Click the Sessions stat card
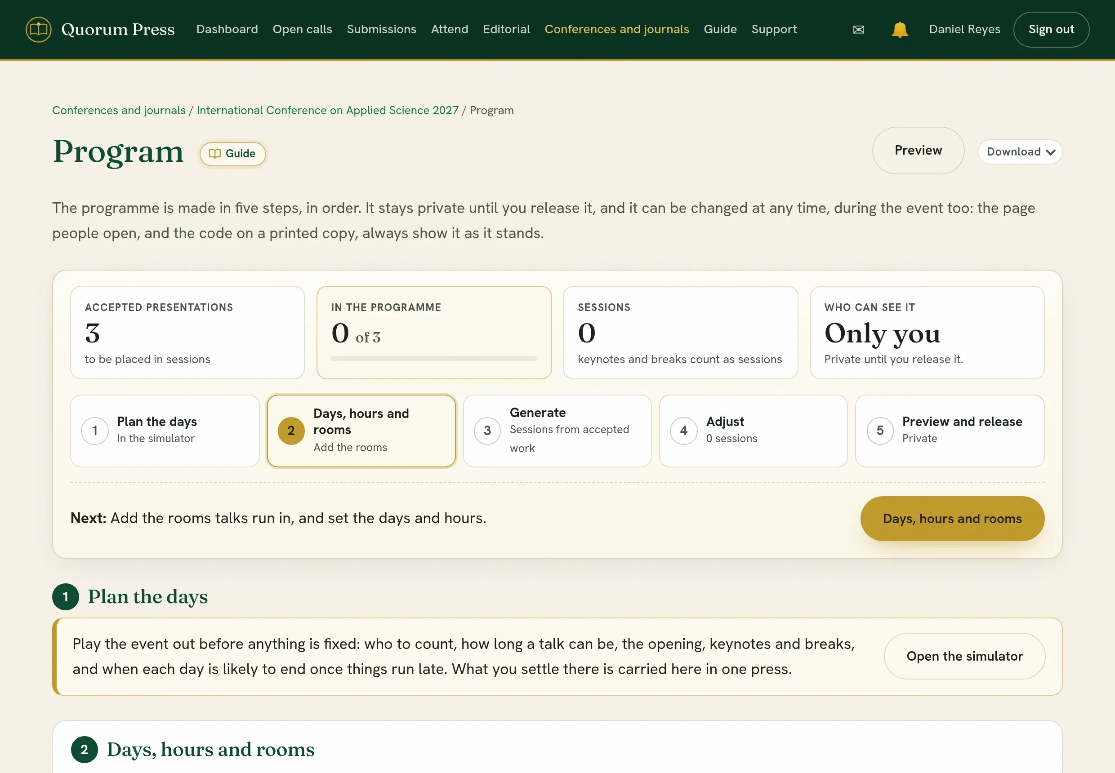1115x773 pixels. point(680,332)
